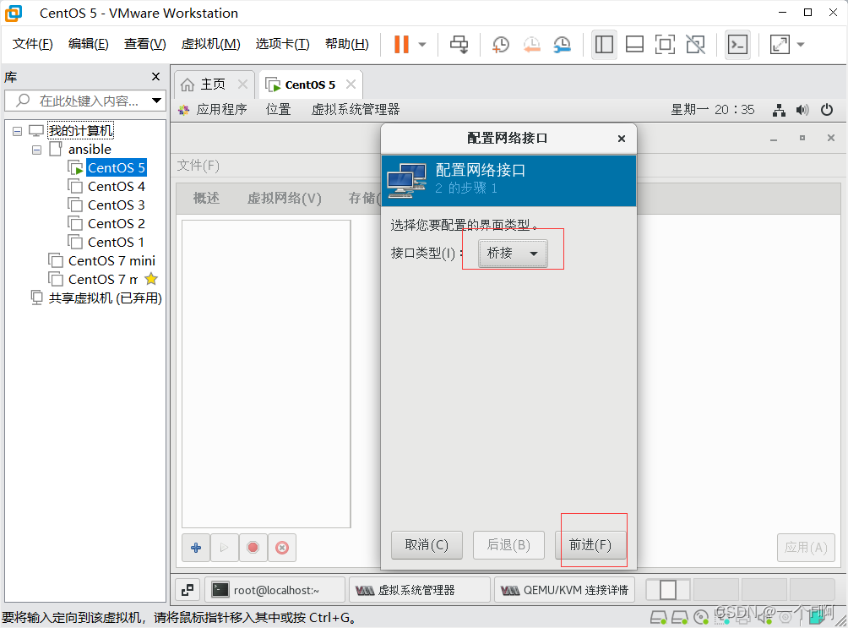The image size is (848, 628).
Task: Close the 配置网络接口 dialog
Action: [622, 139]
